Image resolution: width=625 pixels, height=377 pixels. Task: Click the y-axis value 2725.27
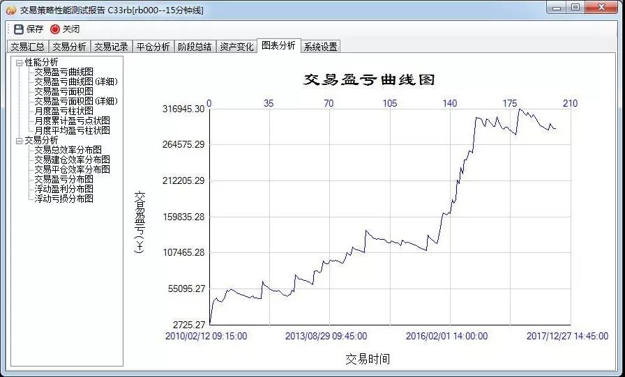[189, 325]
